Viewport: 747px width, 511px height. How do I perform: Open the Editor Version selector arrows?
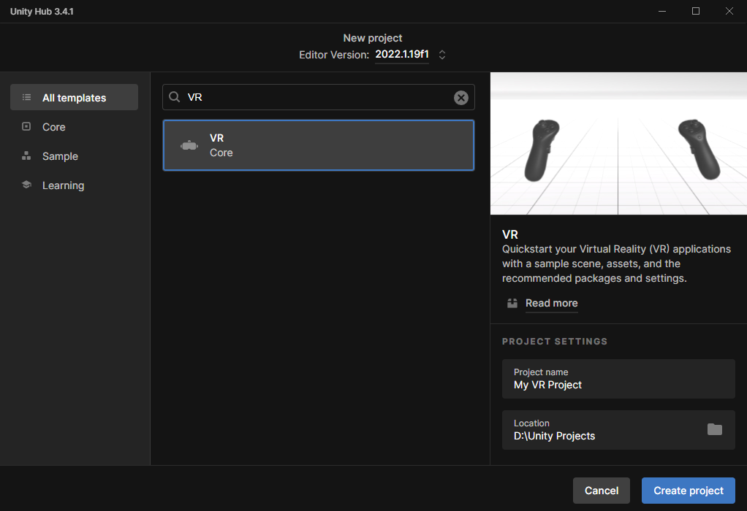(x=442, y=55)
